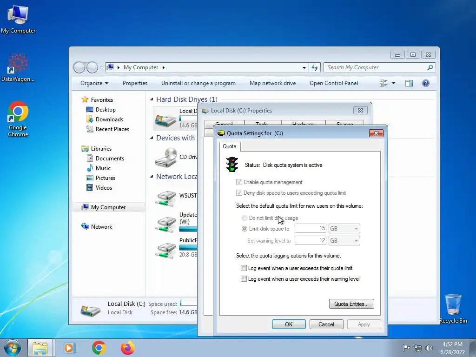Toggle the preview pane icon
This screenshot has width=476, height=357.
[409, 83]
